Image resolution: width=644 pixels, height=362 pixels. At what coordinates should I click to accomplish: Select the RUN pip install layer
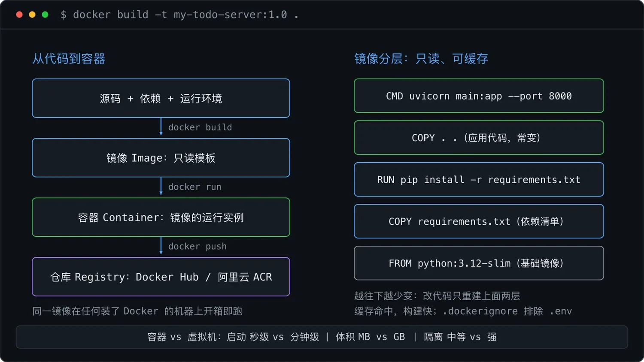[x=479, y=179]
